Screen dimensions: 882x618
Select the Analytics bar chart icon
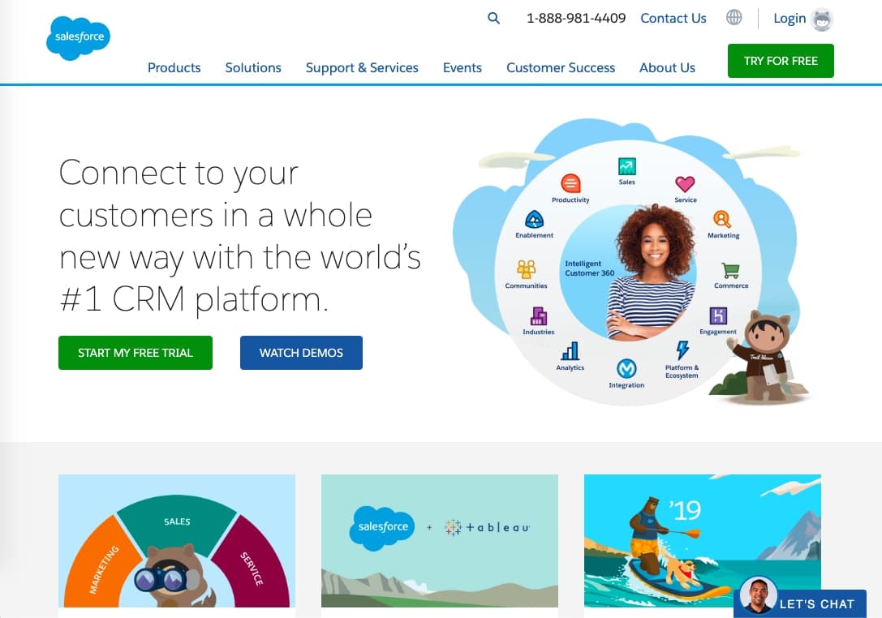click(x=570, y=352)
